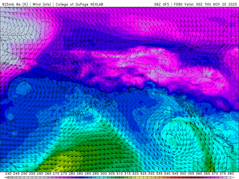Click the 270 legend value
This screenshot has height=179, width=239.
click(56, 174)
